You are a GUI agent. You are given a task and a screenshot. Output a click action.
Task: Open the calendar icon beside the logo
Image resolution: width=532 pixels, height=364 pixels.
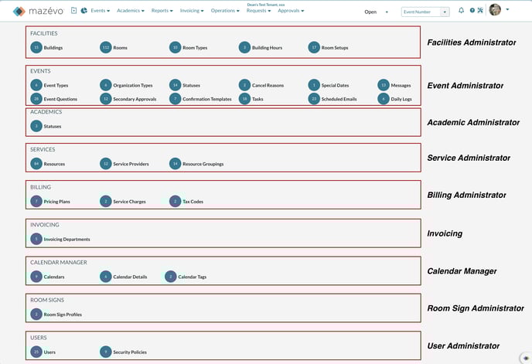point(73,11)
